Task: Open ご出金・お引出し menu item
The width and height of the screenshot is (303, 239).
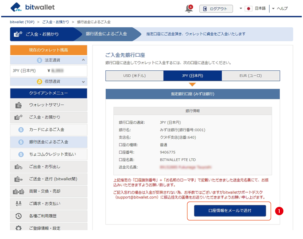Action: click(49, 167)
